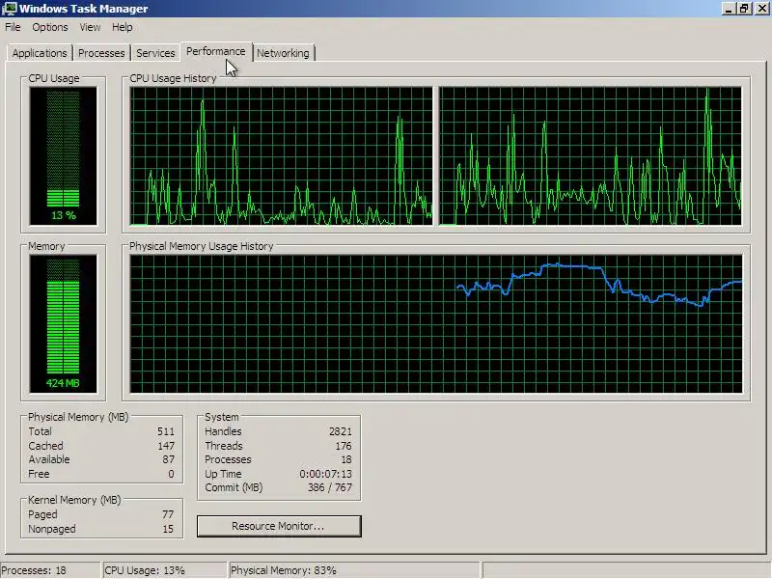Open the Options menu
This screenshot has height=579, width=772.
coord(50,27)
